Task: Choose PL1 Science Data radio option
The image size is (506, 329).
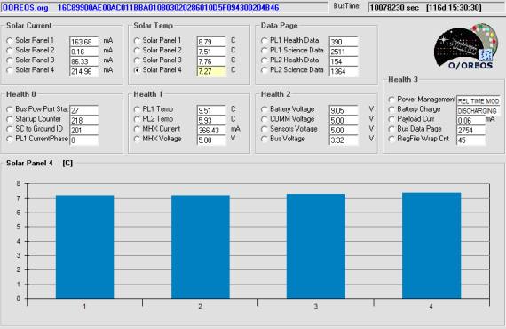Action: click(x=264, y=51)
